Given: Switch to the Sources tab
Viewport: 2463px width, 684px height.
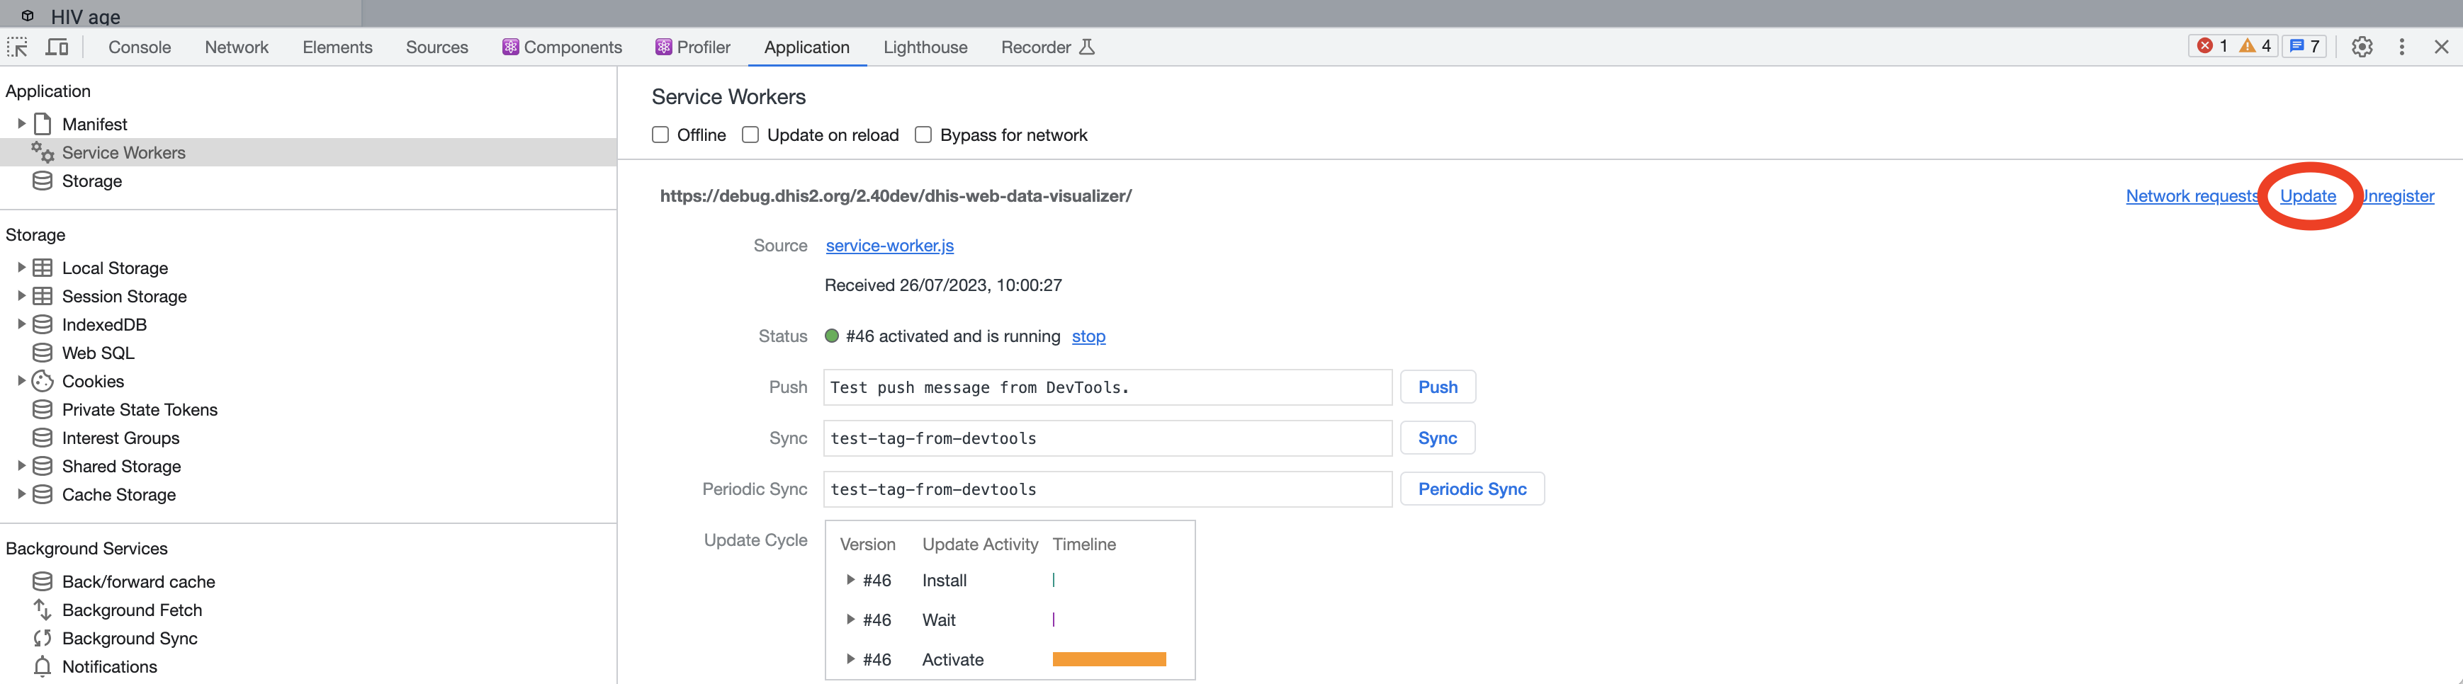Looking at the screenshot, I should 437,47.
